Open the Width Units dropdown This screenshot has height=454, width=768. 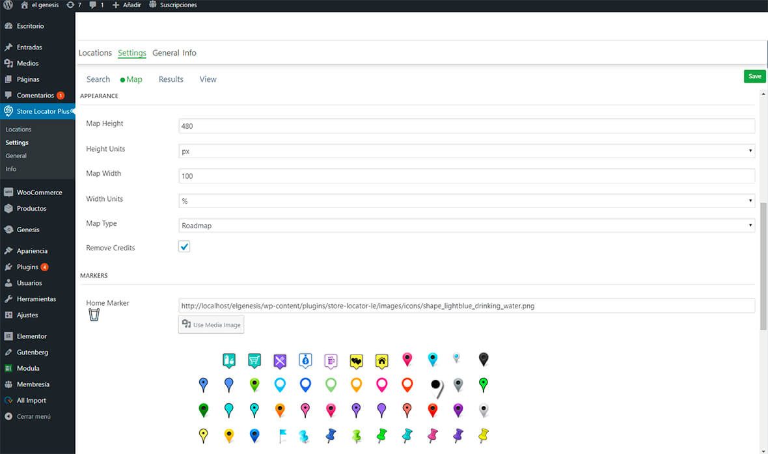pyautogui.click(x=466, y=200)
